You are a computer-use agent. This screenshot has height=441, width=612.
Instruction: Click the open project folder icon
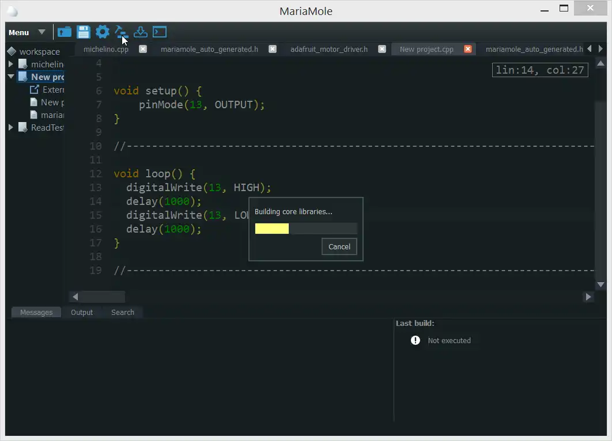[65, 32]
